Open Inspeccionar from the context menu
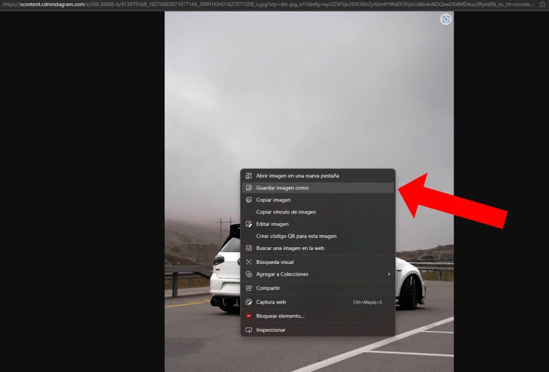This screenshot has width=549, height=372. (318, 330)
